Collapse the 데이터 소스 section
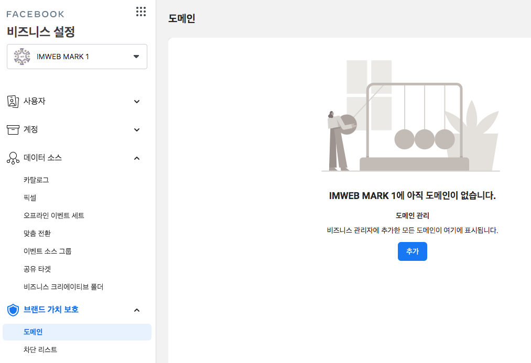This screenshot has width=531, height=363. coord(136,158)
